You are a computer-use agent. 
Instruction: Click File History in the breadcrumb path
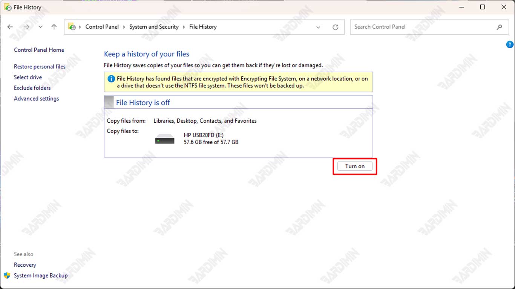coord(203,27)
